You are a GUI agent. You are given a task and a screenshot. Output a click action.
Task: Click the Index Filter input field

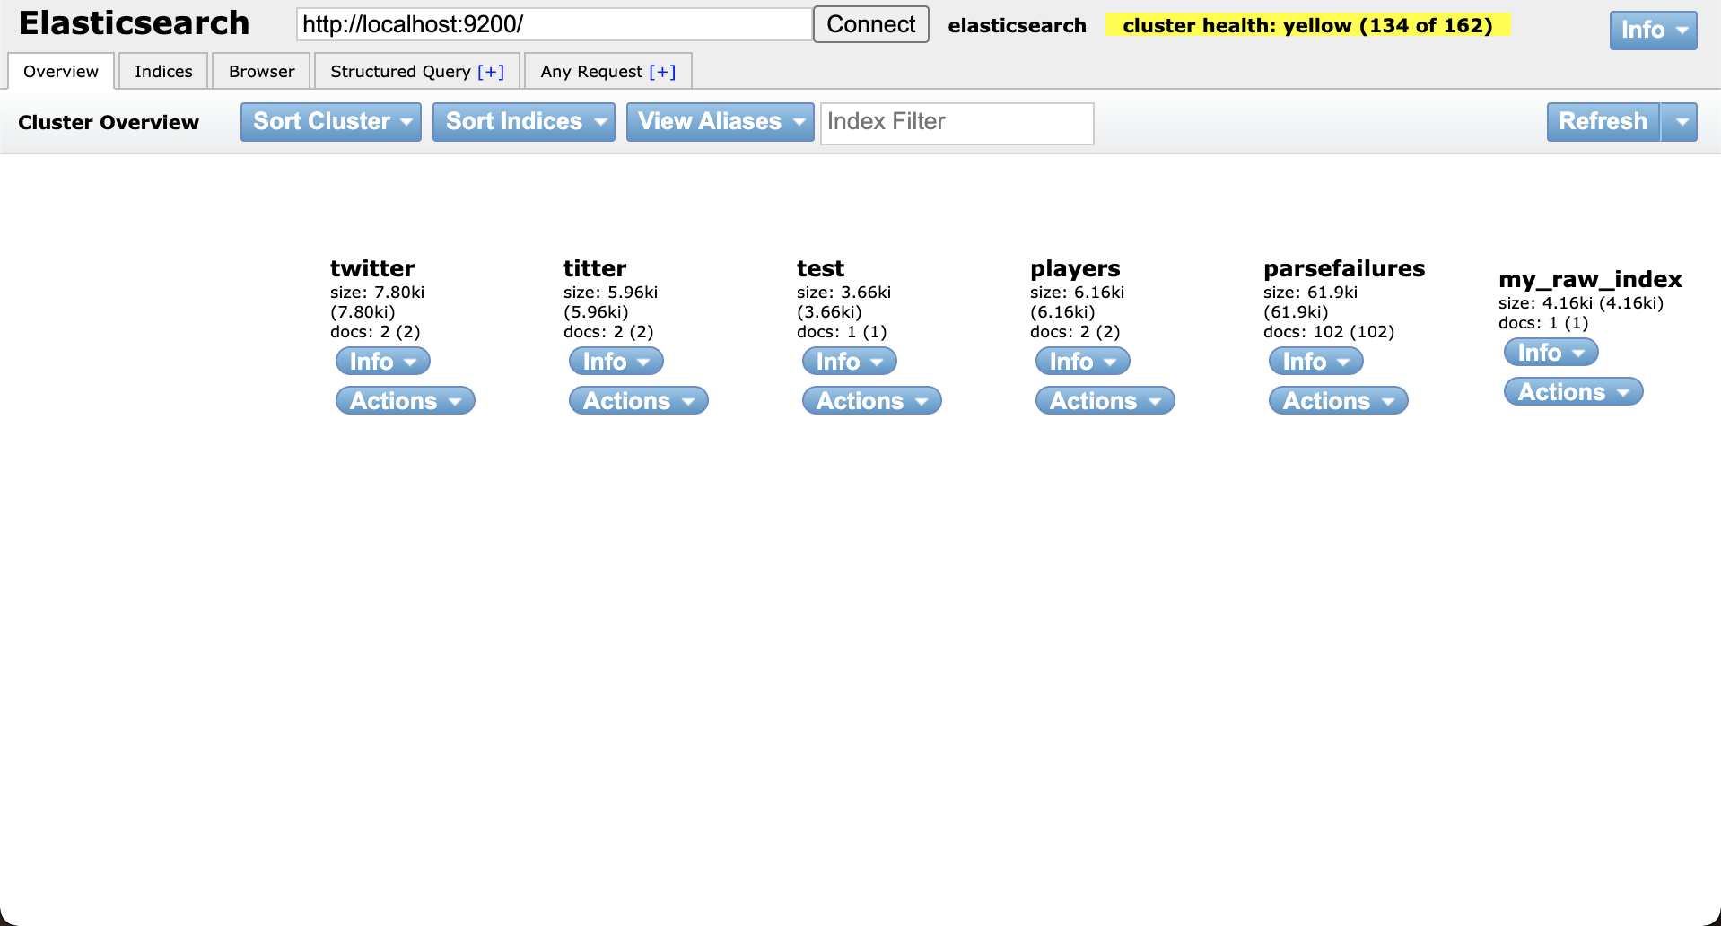(x=956, y=123)
